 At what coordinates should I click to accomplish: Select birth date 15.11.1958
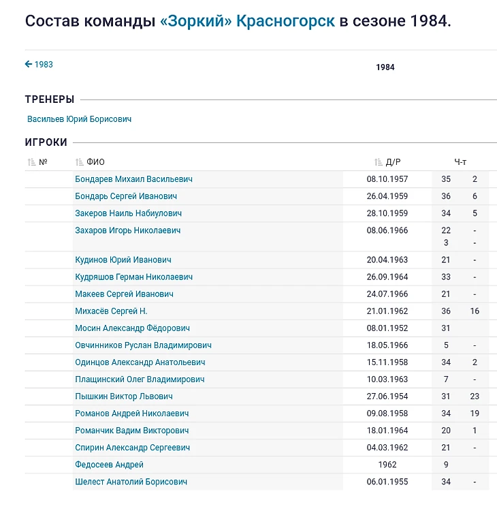click(387, 362)
